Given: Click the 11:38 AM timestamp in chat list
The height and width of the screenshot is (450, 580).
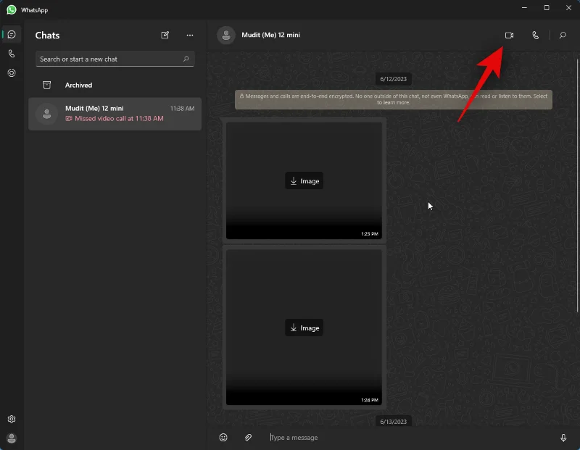Looking at the screenshot, I should point(182,109).
